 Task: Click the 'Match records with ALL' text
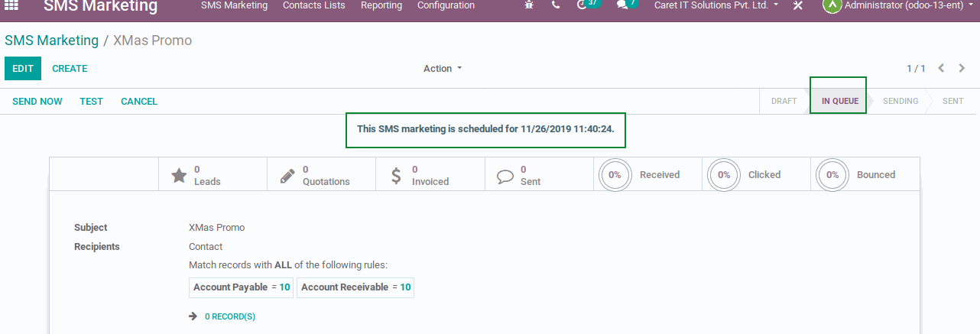coord(288,265)
